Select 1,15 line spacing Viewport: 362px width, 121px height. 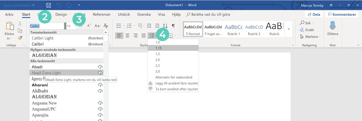click(173, 48)
